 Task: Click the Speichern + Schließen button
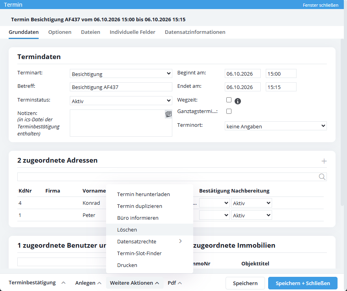[x=303, y=283]
